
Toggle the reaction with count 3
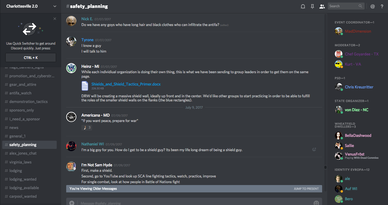point(87,127)
